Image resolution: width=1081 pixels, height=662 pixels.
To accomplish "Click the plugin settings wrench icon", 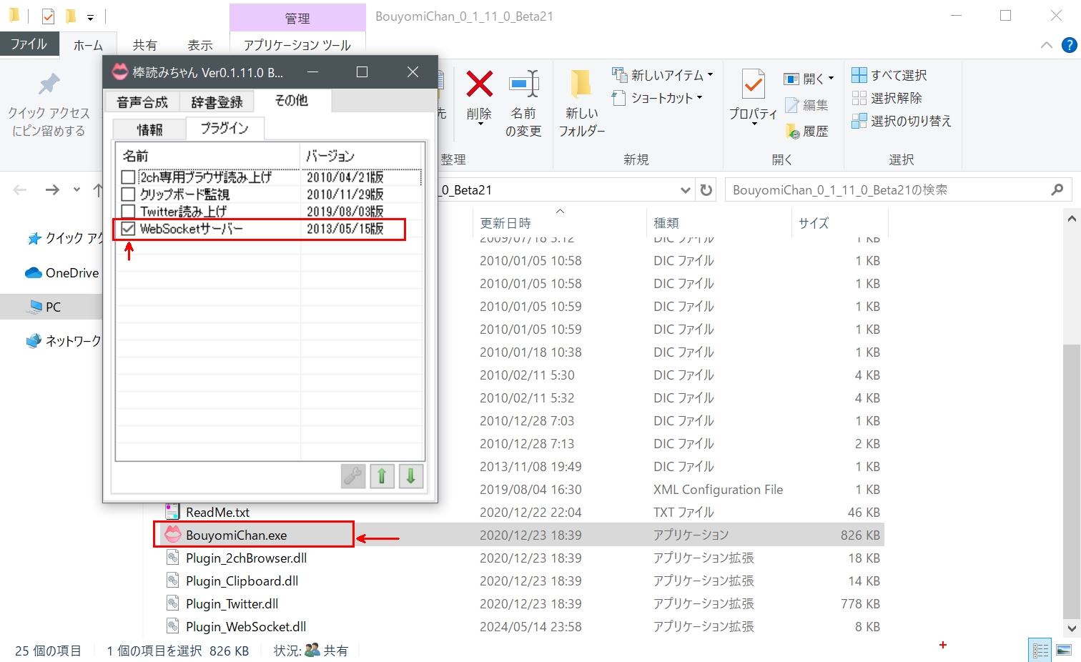I will pyautogui.click(x=353, y=476).
